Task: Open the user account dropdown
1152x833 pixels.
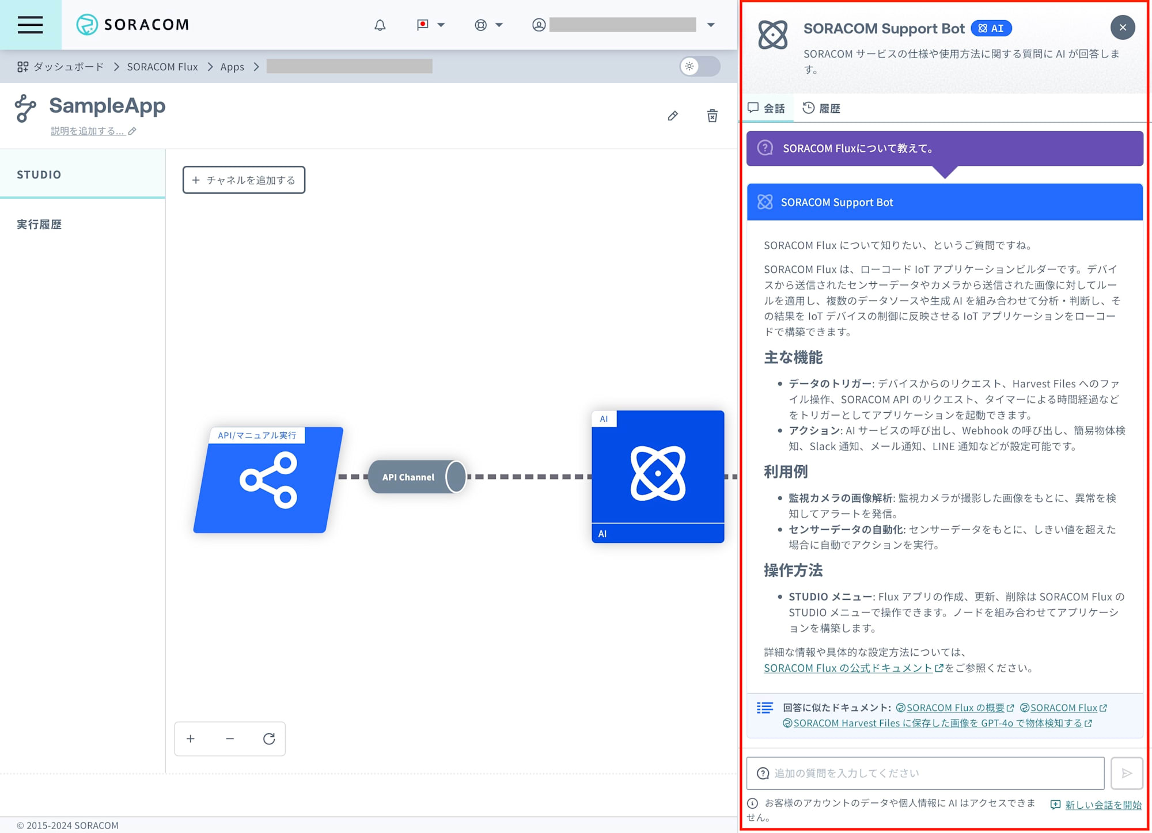Action: tap(624, 25)
